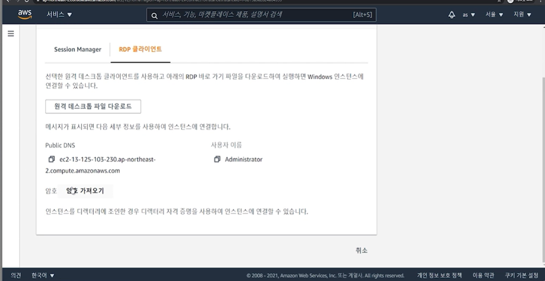Open the 한국어 language dropdown
This screenshot has height=281, width=545.
(x=43, y=276)
